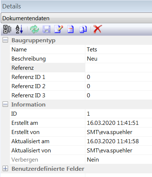
Task: Create new document icon
Action: (71, 29)
